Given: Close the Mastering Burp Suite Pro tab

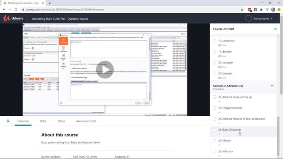Looking at the screenshot, I should click(43, 3).
